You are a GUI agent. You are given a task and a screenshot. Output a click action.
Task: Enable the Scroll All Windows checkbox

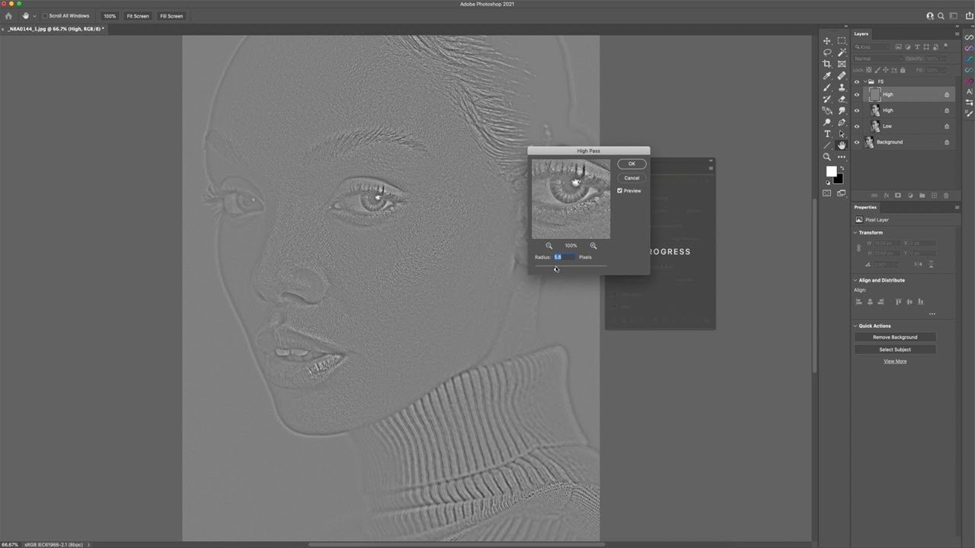coord(45,16)
